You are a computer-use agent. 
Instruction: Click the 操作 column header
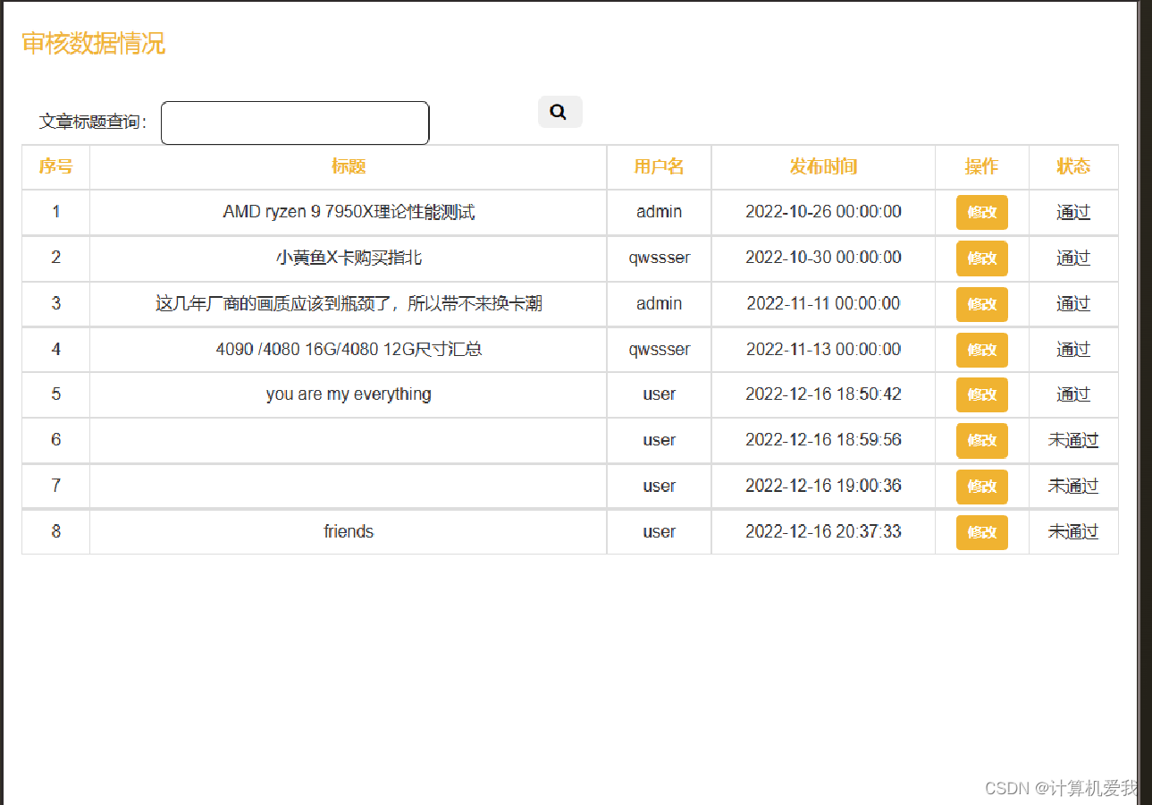(x=981, y=166)
